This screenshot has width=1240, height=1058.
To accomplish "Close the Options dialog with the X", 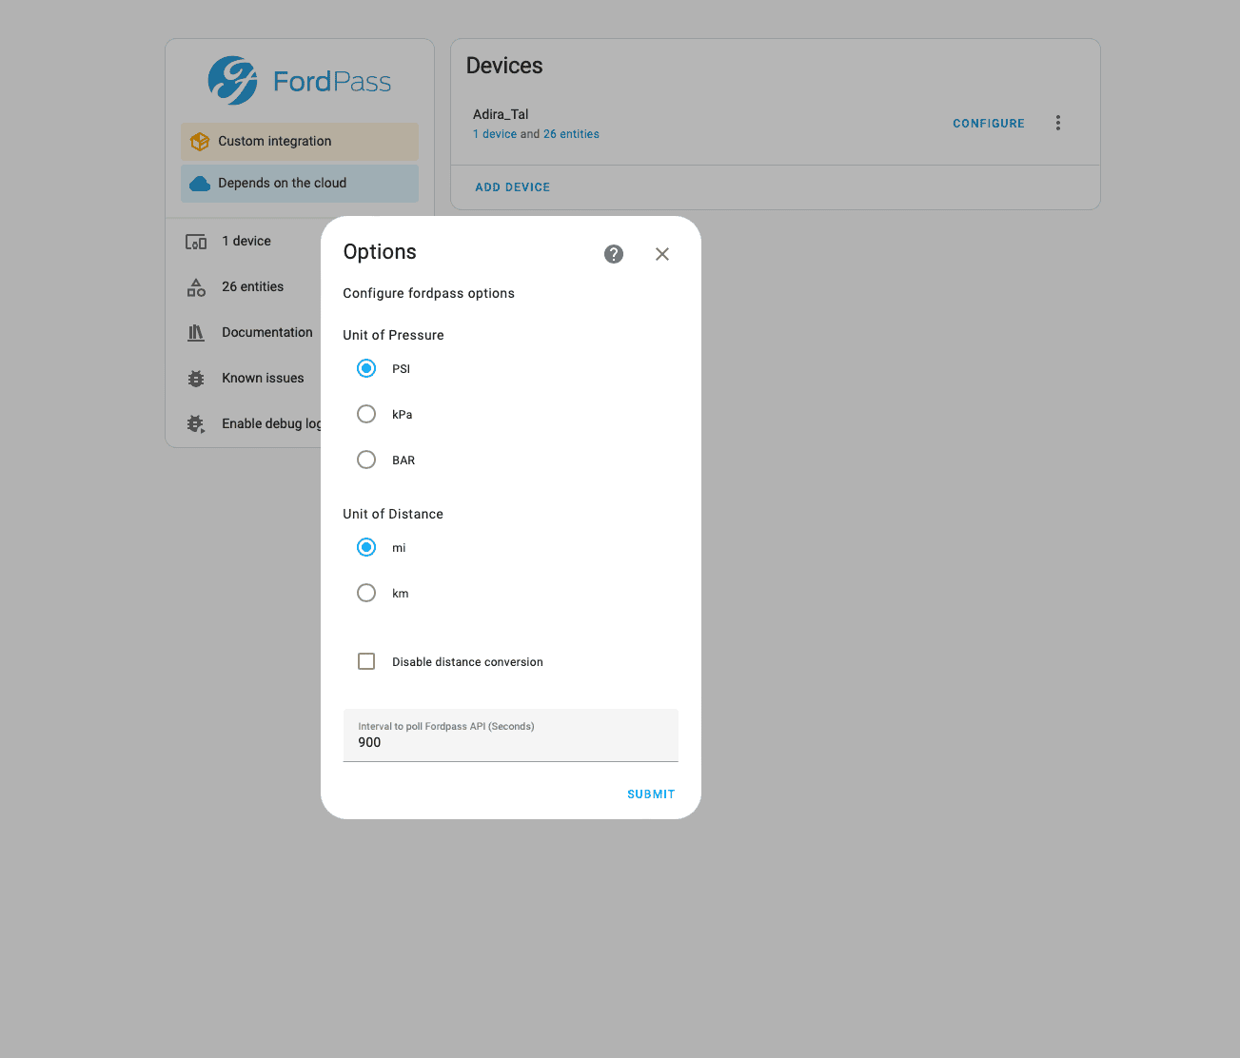I will pos(662,254).
